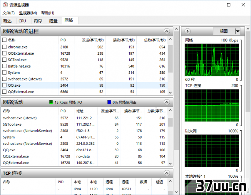Image resolution: width=251 pixels, height=195 pixels.
Task: Check the System process checkbox
Action: [4, 72]
